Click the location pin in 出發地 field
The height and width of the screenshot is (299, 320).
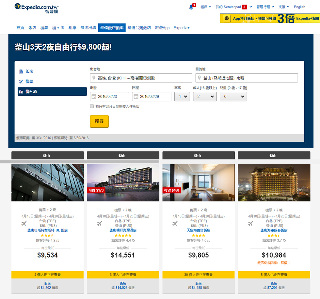[x=94, y=78]
